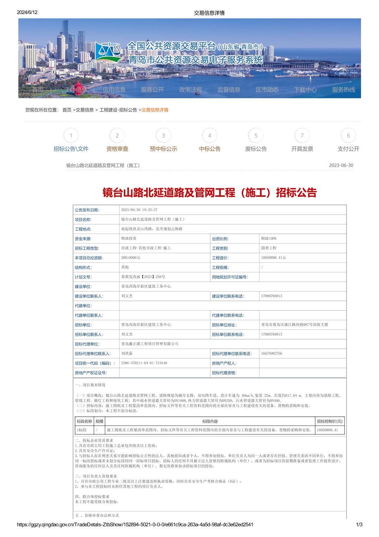
Task: Click the 交易信息 breadcrumb link
Action: [x=85, y=110]
